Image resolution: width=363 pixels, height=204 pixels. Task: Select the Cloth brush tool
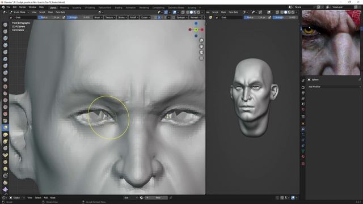pos(5,189)
